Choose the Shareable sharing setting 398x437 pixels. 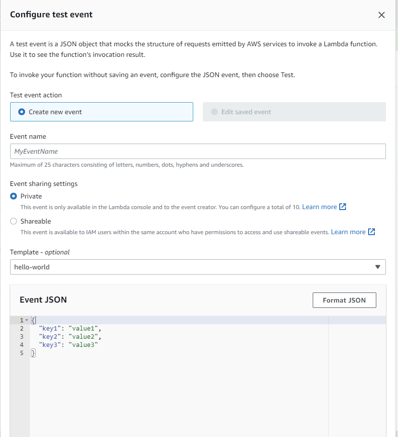(x=13, y=221)
